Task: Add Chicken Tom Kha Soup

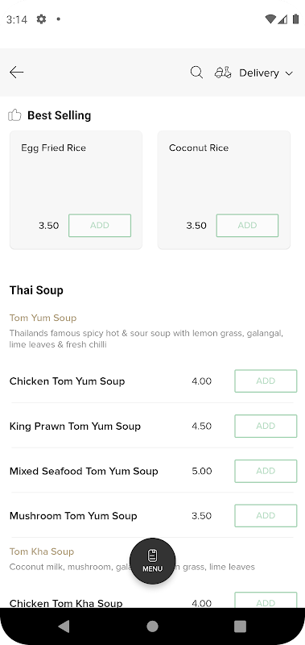Action: (x=266, y=600)
